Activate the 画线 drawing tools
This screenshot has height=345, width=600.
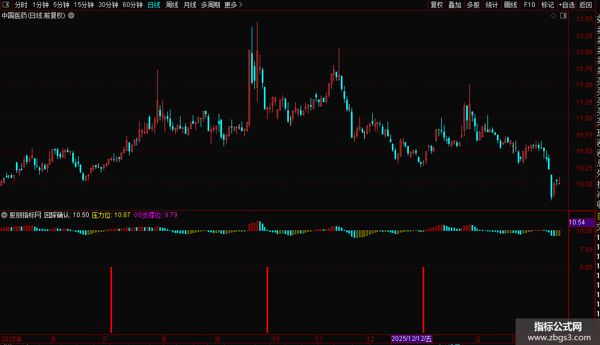click(510, 5)
